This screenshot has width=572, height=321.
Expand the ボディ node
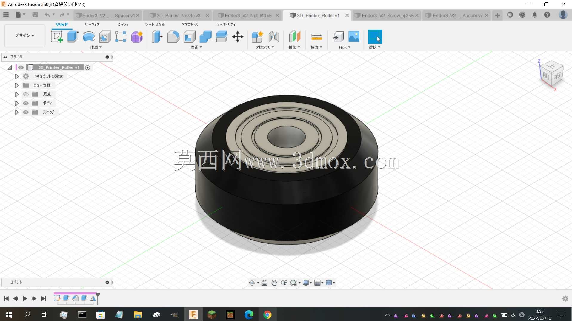point(16,103)
